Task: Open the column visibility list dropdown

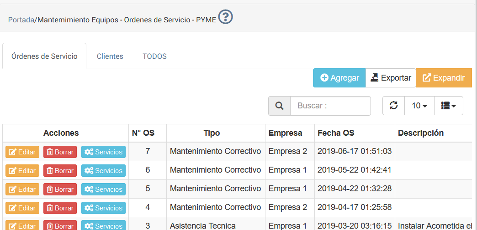Action: pos(448,106)
